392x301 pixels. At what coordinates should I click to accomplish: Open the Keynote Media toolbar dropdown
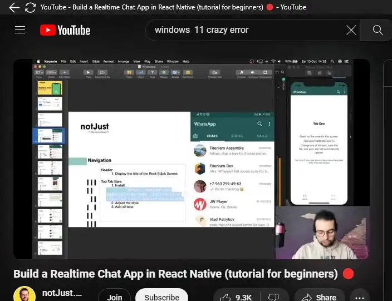coord(175,72)
